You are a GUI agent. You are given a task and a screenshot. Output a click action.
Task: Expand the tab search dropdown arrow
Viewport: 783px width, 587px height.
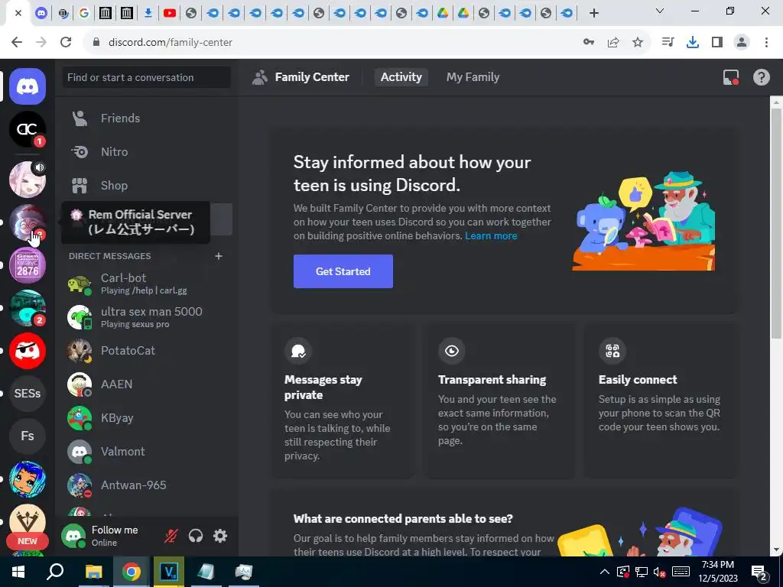pyautogui.click(x=660, y=11)
